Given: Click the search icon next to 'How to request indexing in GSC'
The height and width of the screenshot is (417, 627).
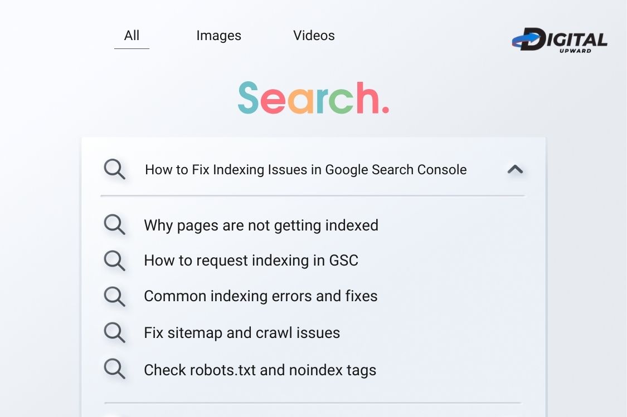Looking at the screenshot, I should 114,260.
